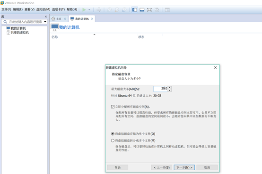Click the console view toolbar icon
The image size is (262, 174).
coord(167,9)
